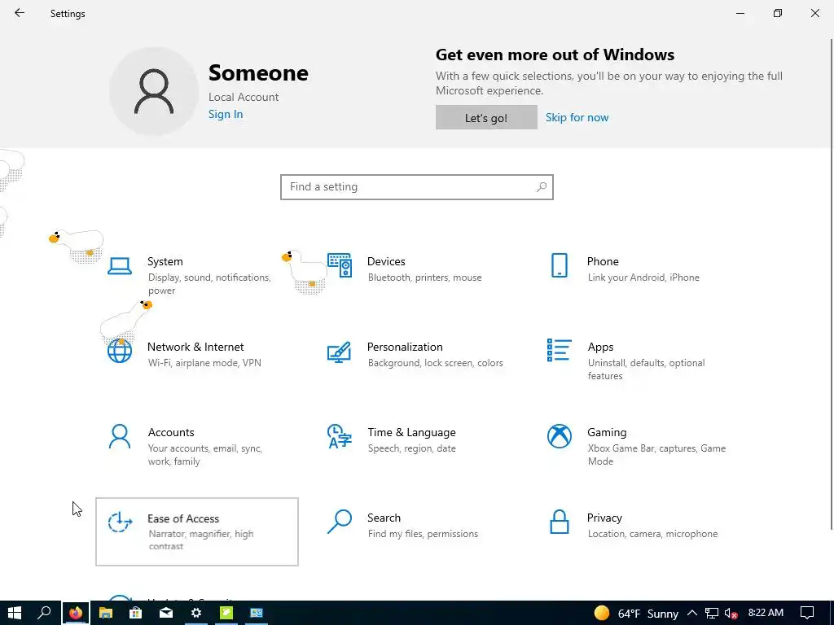This screenshot has width=834, height=625.
Task: Click the Search category heading
Action: 384,518
